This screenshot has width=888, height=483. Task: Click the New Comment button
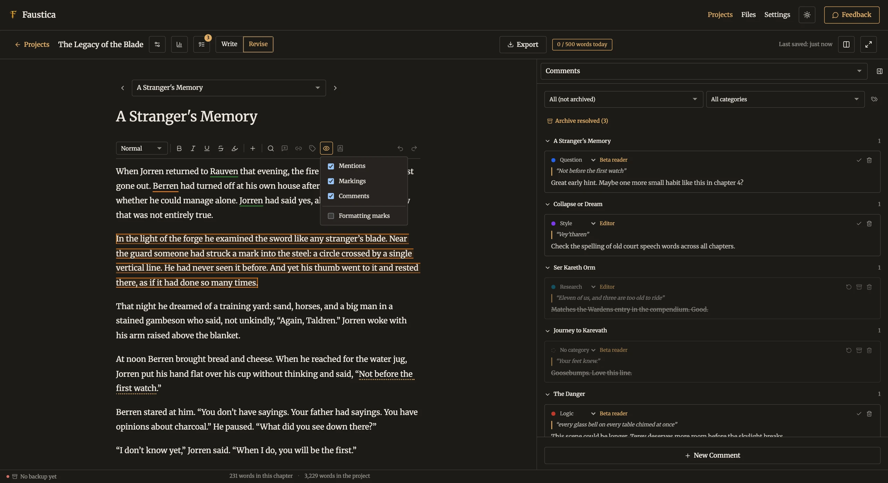(x=712, y=456)
